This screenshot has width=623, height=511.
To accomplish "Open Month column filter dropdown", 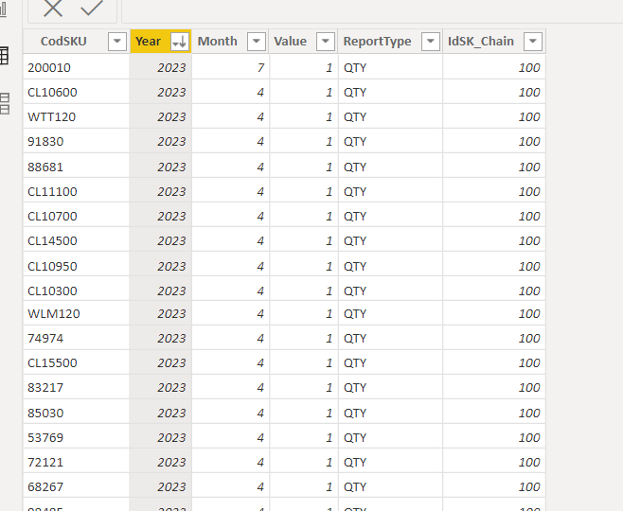I will pyautogui.click(x=257, y=42).
